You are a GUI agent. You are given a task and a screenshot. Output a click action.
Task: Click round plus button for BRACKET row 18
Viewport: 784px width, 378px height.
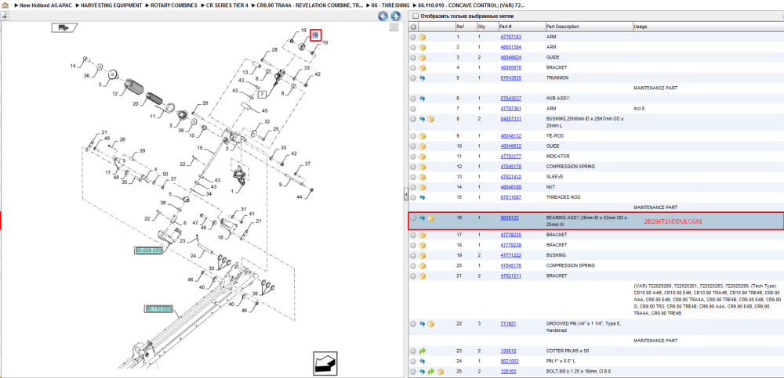413,245
